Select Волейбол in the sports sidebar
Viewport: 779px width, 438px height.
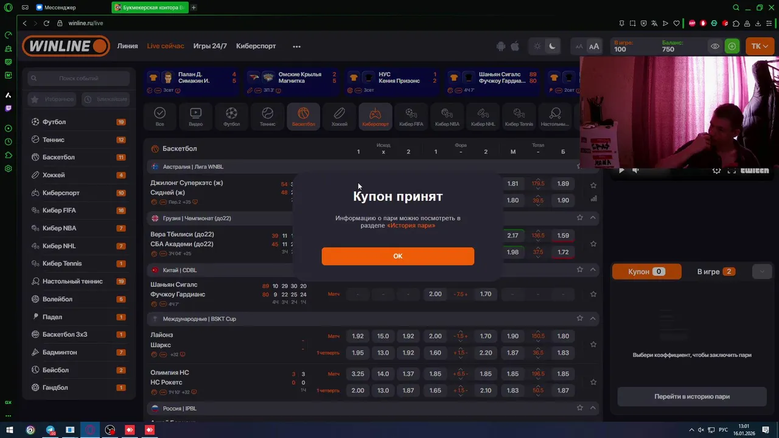click(79, 299)
